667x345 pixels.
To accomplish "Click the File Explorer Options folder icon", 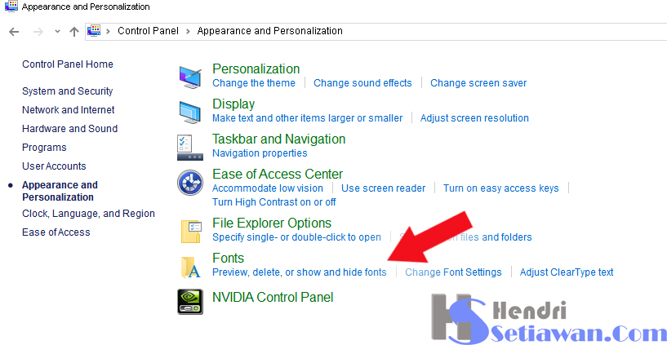I will click(189, 231).
